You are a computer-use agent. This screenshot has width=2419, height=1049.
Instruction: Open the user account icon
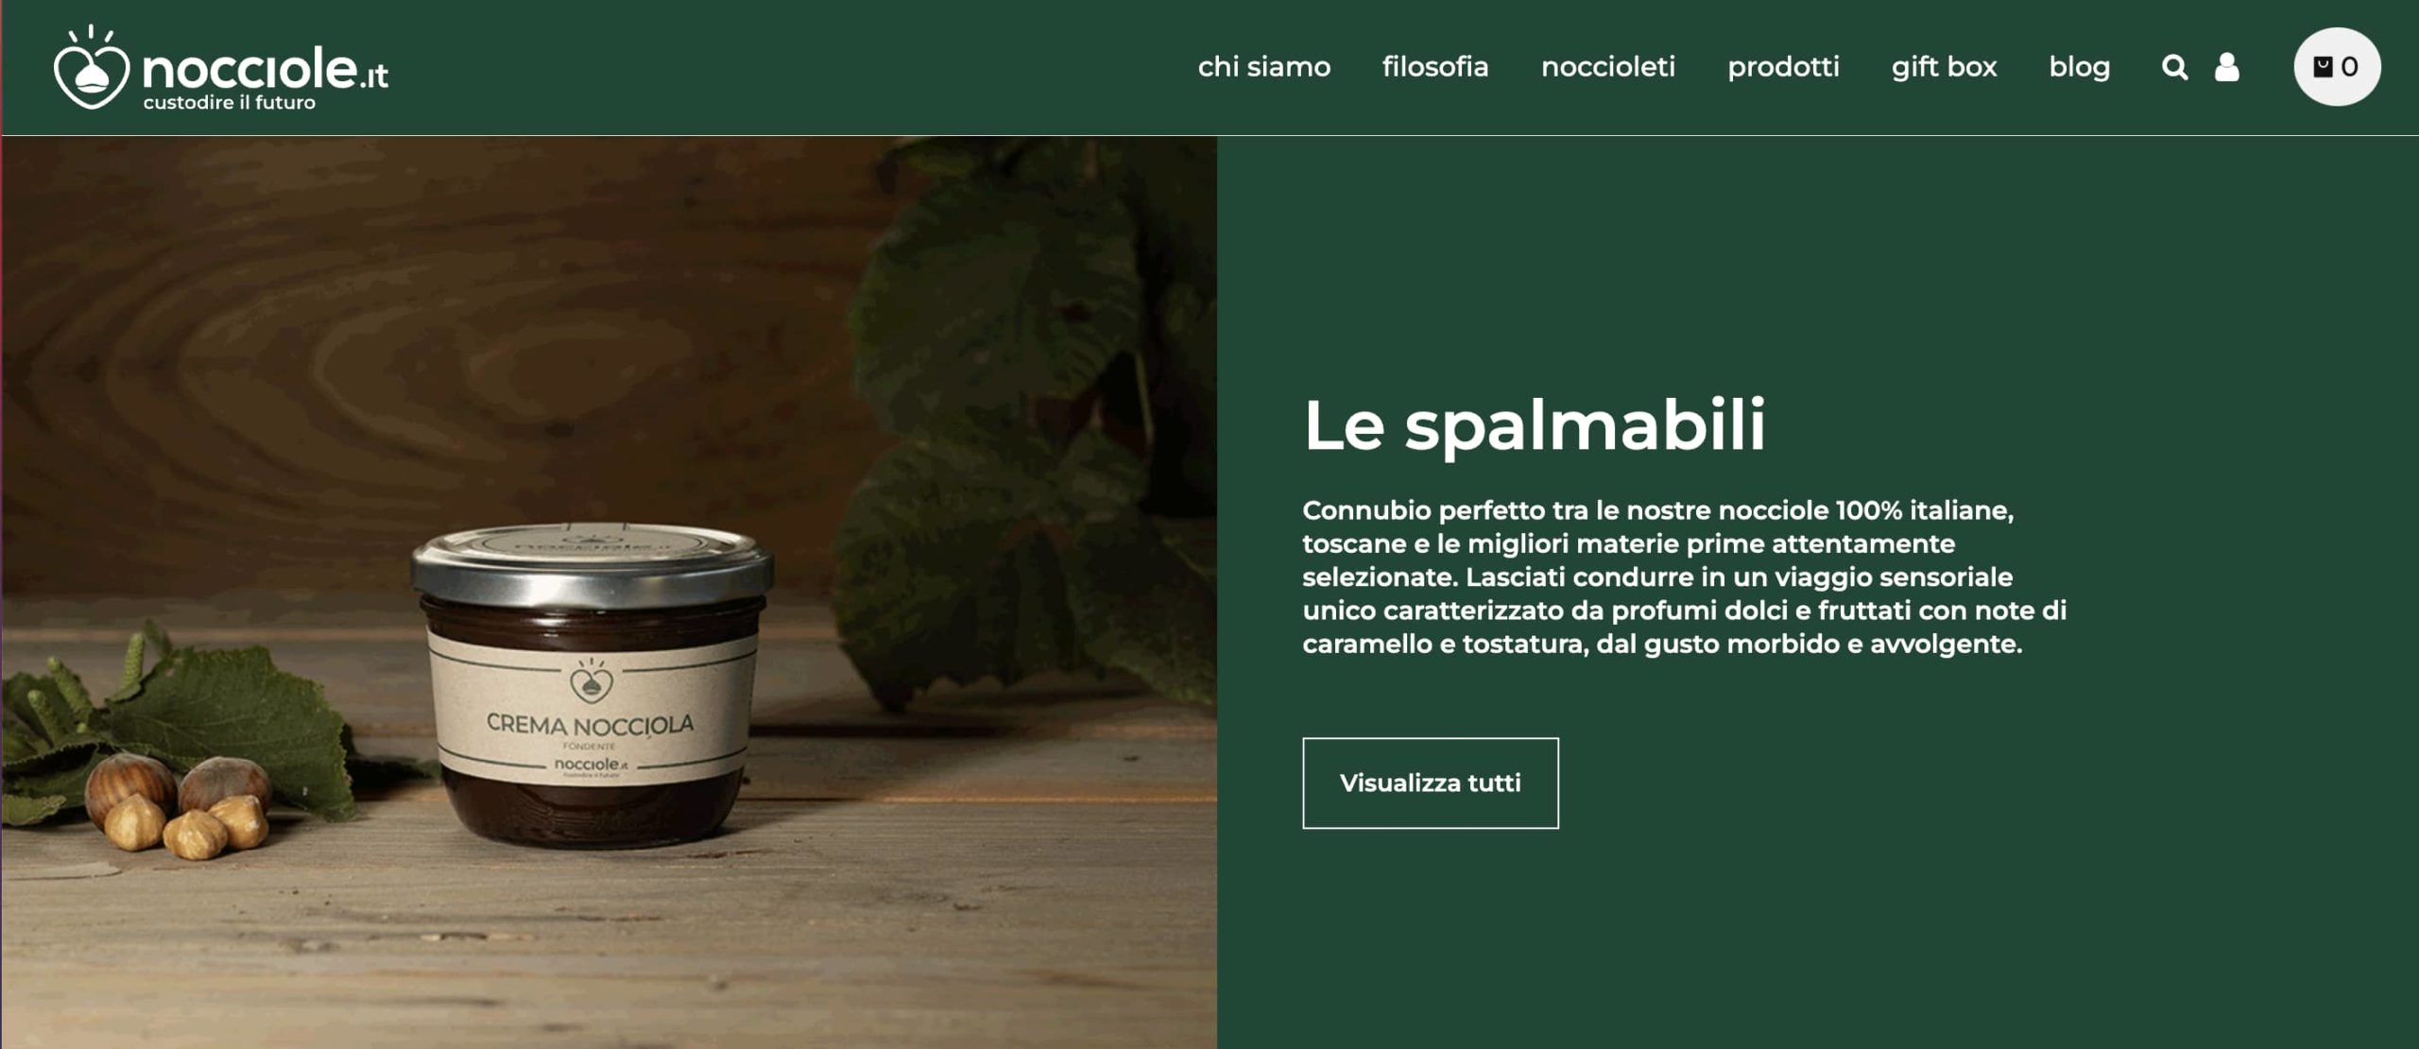click(x=2227, y=67)
